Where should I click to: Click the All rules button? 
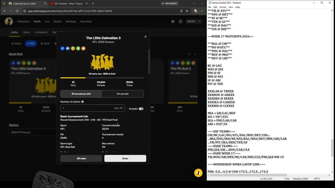[81, 158]
